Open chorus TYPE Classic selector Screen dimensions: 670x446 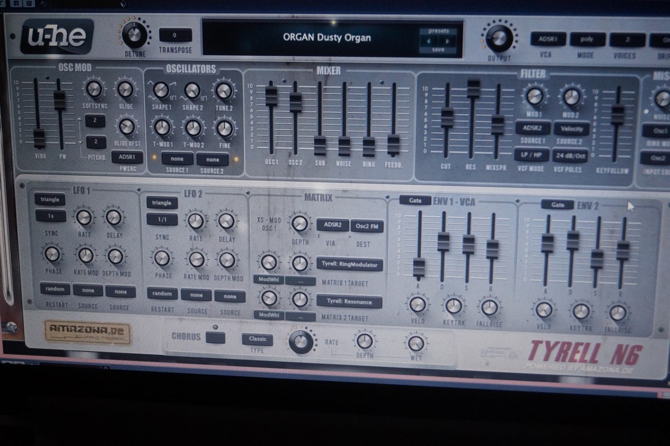tap(257, 339)
